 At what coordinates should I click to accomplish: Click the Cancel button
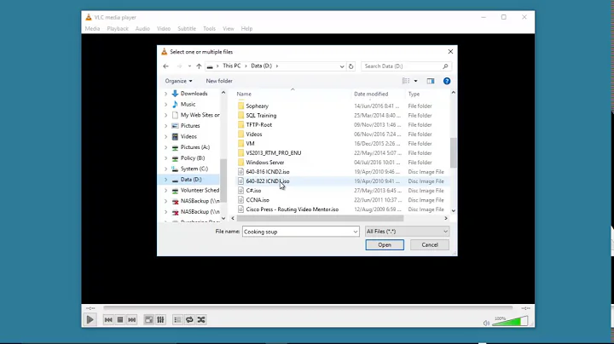430,244
